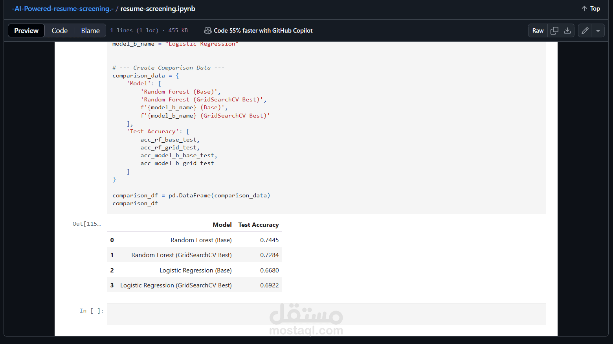This screenshot has width=613, height=344.
Task: Click the accuracy value 0.7445
Action: 270,240
